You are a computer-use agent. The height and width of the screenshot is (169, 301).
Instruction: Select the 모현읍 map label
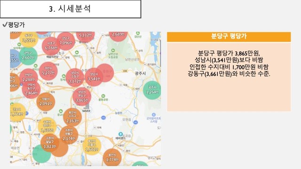click(127, 120)
